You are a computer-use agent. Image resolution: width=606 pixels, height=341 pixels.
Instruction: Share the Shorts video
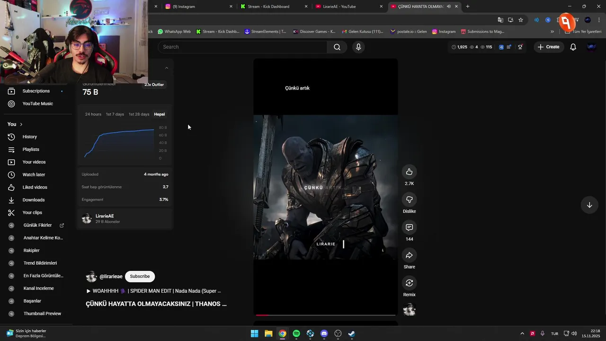pos(409,255)
